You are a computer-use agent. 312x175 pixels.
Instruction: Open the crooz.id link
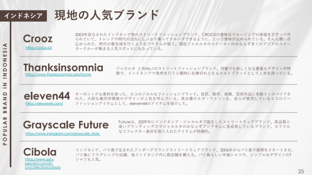pyautogui.click(x=39, y=47)
